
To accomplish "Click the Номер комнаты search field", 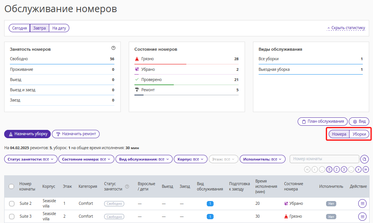I will [324, 159].
